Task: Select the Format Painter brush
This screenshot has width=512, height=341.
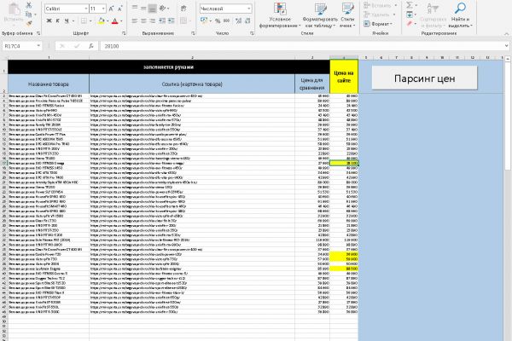Action: [29, 23]
